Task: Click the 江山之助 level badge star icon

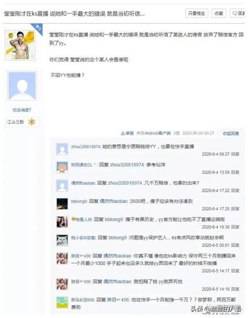Action: 31,122
